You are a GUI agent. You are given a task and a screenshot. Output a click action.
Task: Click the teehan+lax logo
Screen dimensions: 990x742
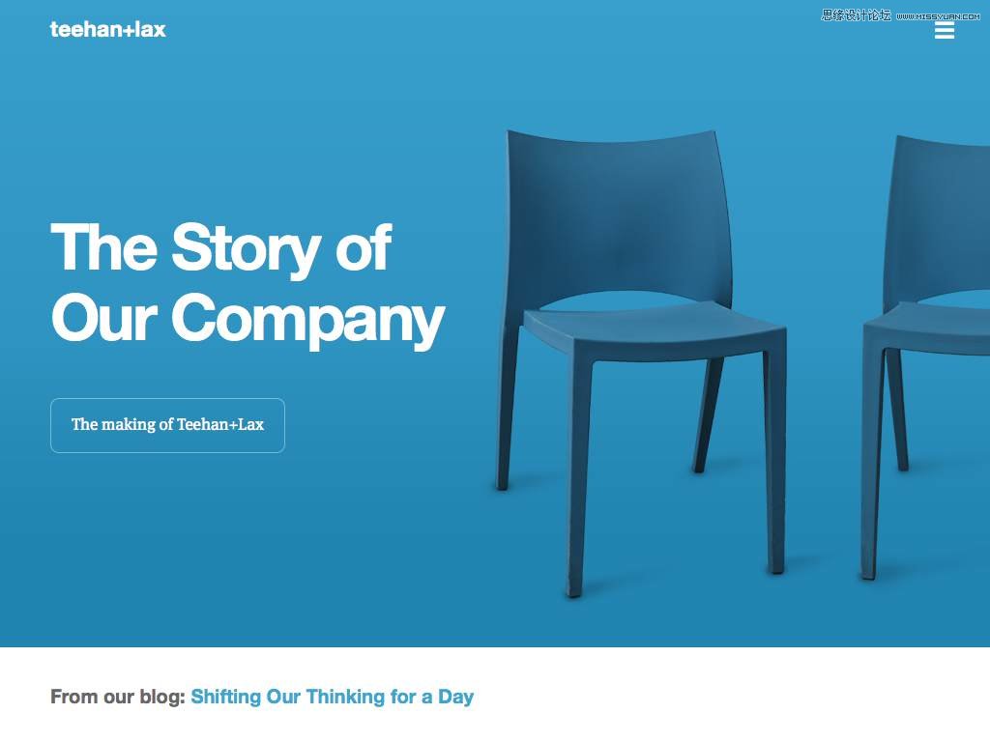108,29
